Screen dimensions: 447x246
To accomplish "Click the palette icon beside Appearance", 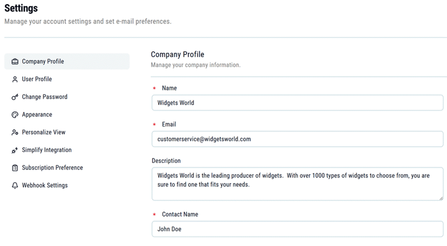I will click(15, 114).
